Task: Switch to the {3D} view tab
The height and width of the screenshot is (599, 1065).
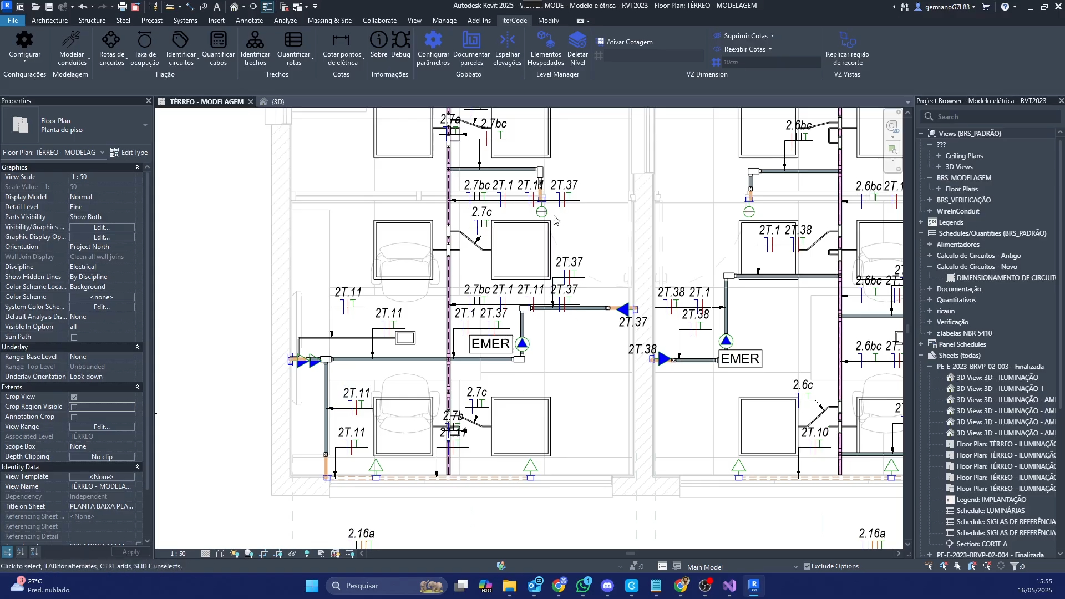Action: click(x=278, y=101)
